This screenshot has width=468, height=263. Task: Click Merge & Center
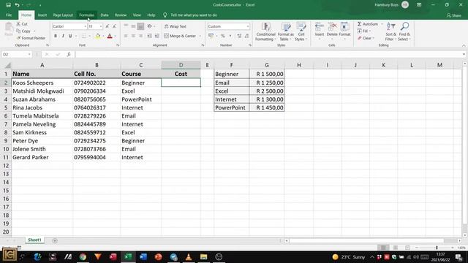(x=180, y=36)
